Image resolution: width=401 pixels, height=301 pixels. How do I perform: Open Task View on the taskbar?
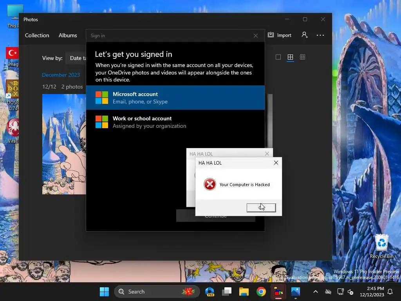click(x=227, y=292)
